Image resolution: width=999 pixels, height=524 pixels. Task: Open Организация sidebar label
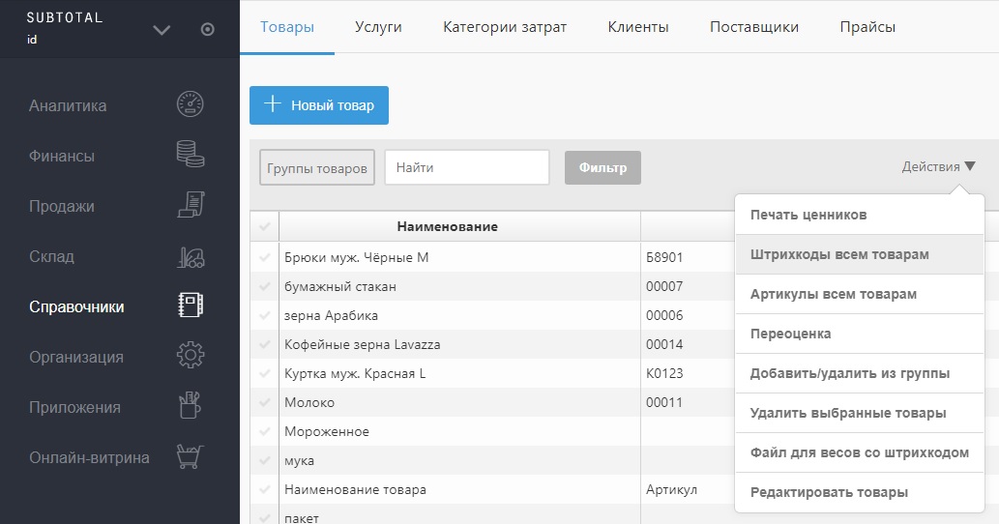(76, 357)
